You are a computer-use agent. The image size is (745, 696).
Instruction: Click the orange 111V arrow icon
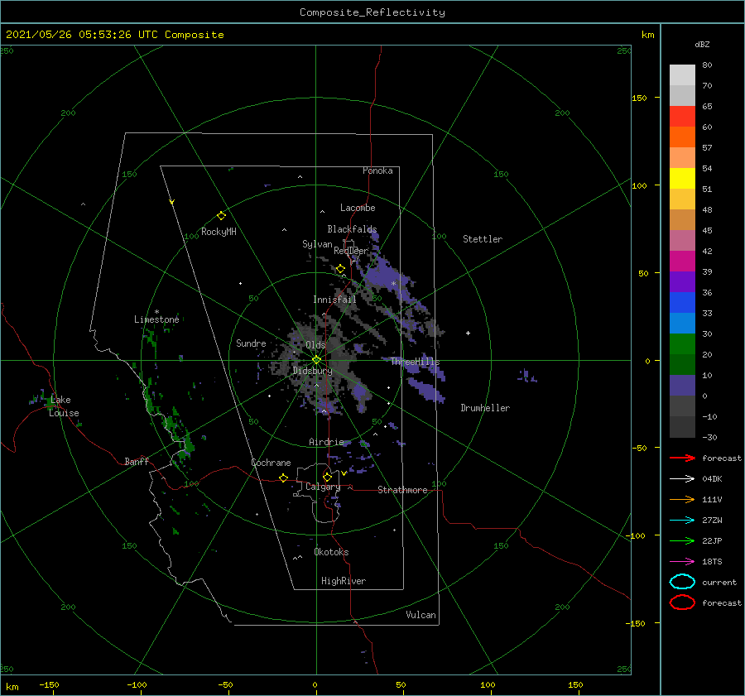(x=682, y=499)
